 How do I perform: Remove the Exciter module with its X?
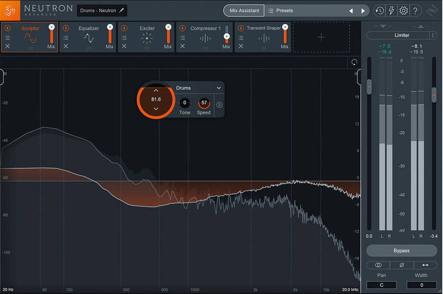click(x=124, y=46)
